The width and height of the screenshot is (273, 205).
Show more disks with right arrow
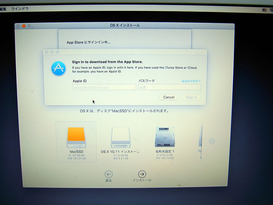(212, 141)
